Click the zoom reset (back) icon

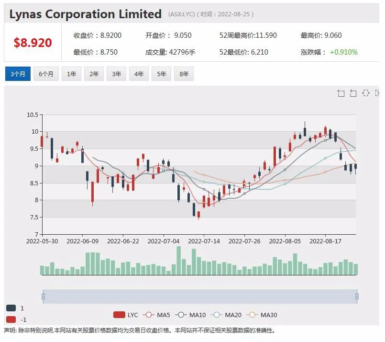coord(353,93)
